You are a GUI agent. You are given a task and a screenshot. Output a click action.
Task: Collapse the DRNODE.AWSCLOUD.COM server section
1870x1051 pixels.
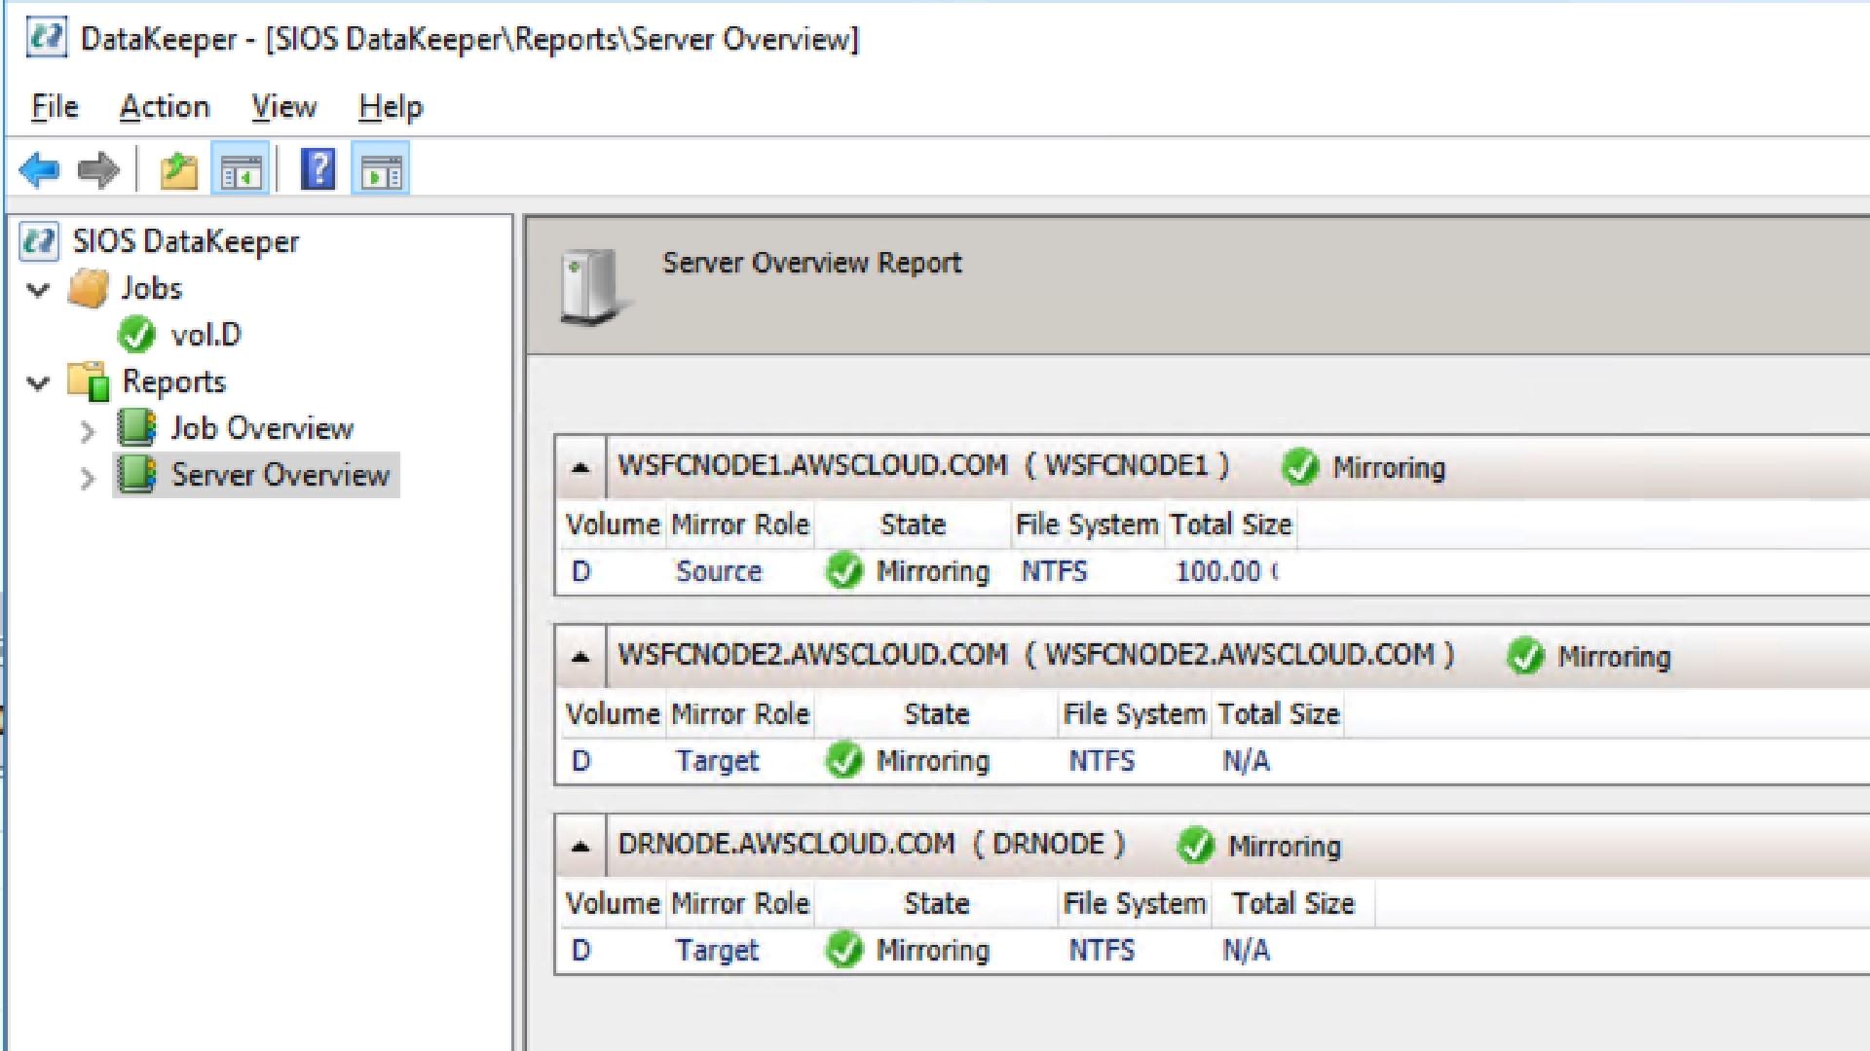(580, 846)
